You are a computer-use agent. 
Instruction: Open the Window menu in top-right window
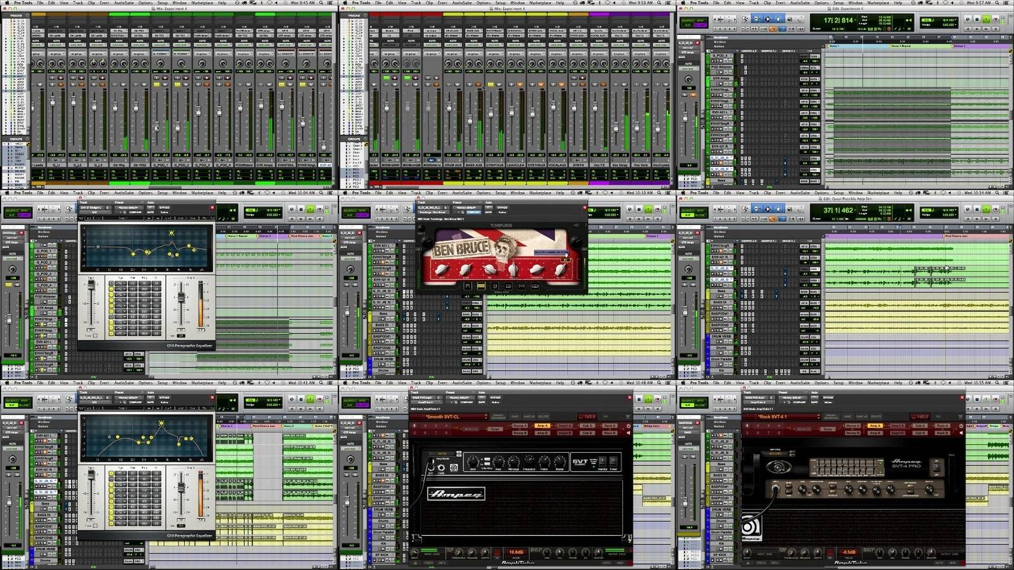tap(855, 3)
